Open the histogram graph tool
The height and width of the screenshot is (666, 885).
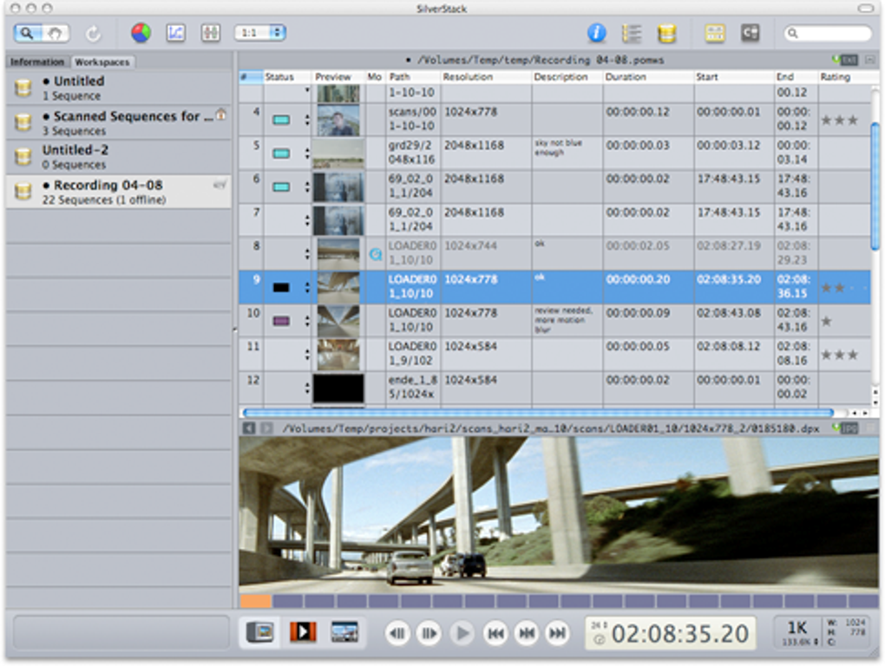[176, 33]
